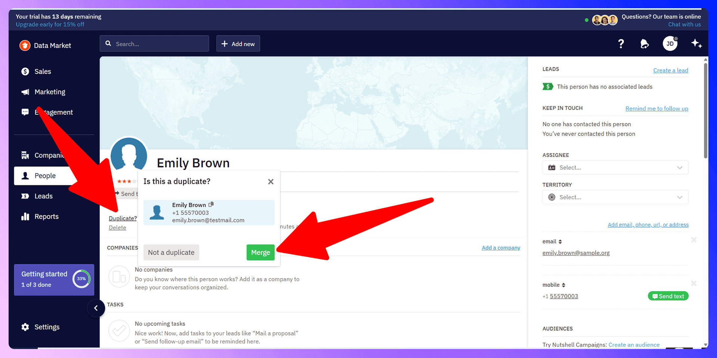Remove the mobile field with its X
Image resolution: width=717 pixels, height=358 pixels.
(694, 283)
